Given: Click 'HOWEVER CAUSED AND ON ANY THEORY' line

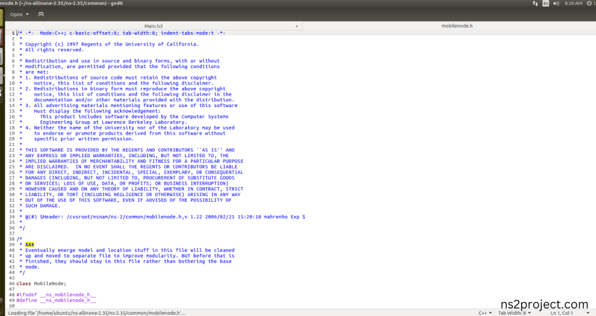Looking at the screenshot, I should (131, 189).
